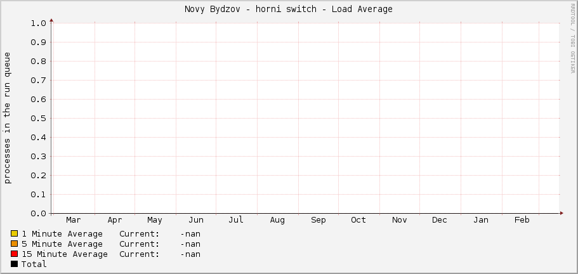Click the 'Nov' month label on x-axis
The image size is (578, 274).
point(400,220)
